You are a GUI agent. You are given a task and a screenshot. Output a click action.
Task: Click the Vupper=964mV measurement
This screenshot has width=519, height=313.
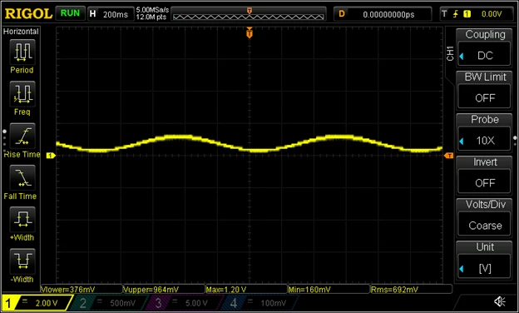pos(151,290)
